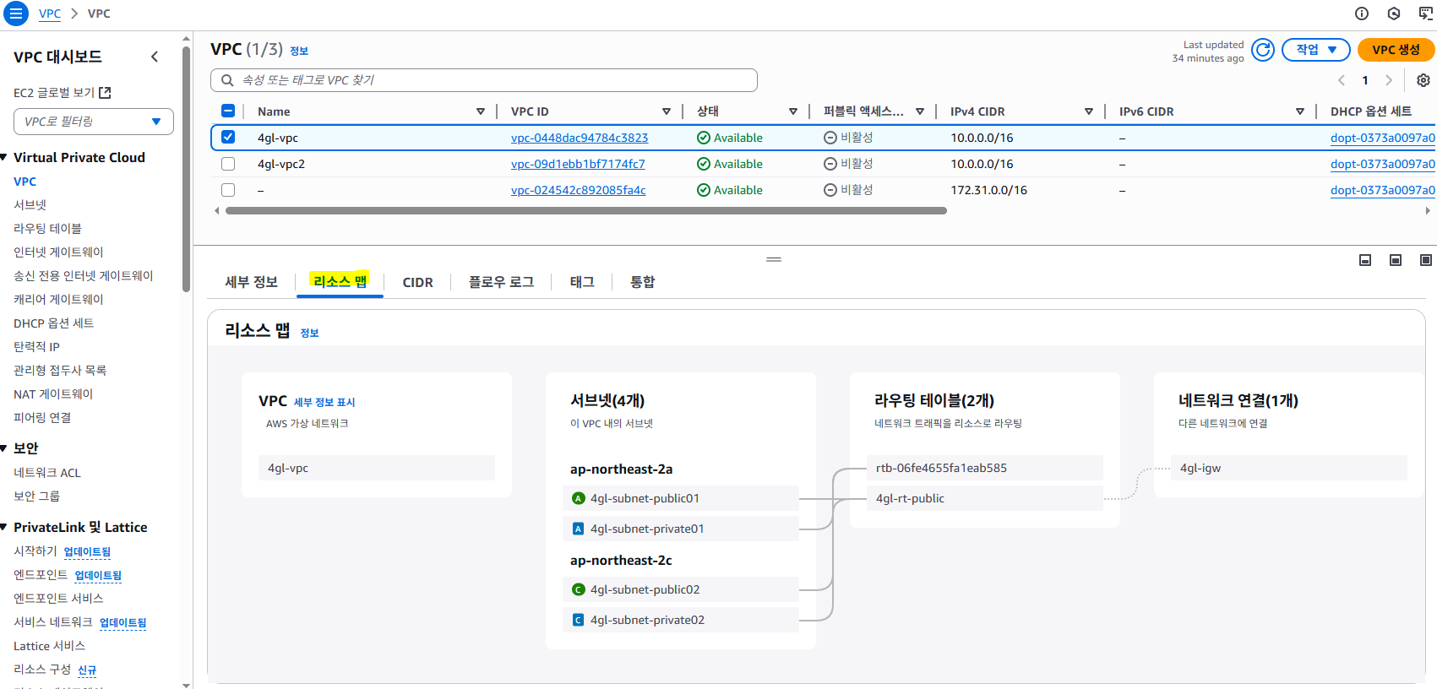Refresh the VPC list
The image size is (1437, 689).
1263,50
